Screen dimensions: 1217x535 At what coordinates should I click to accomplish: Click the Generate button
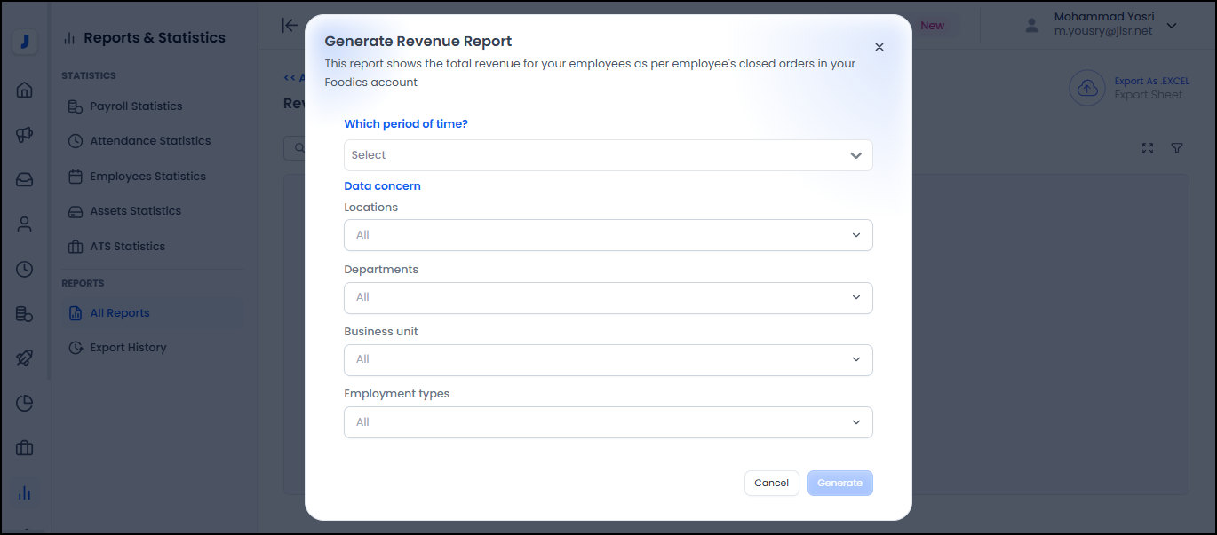[839, 483]
